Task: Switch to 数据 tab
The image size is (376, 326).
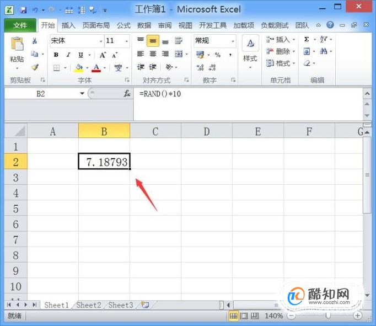Action: 144,25
